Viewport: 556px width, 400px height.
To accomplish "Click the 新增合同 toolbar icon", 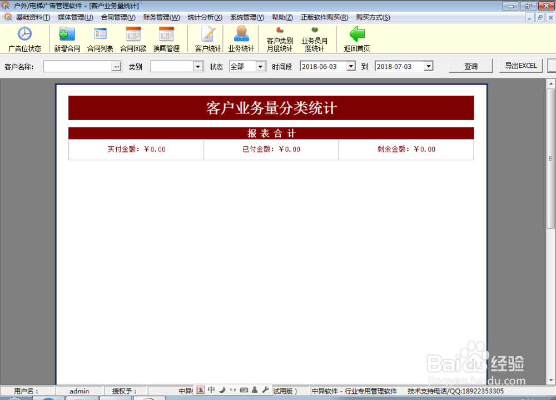I will pyautogui.click(x=67, y=34).
